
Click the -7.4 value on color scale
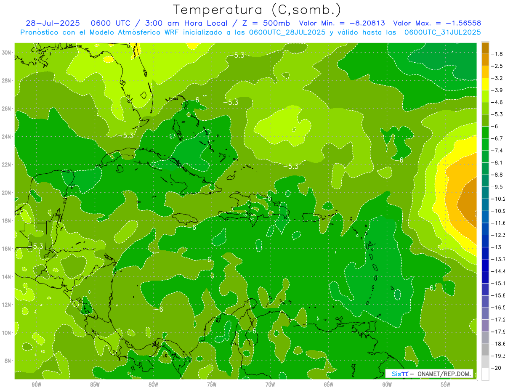pyautogui.click(x=497, y=150)
